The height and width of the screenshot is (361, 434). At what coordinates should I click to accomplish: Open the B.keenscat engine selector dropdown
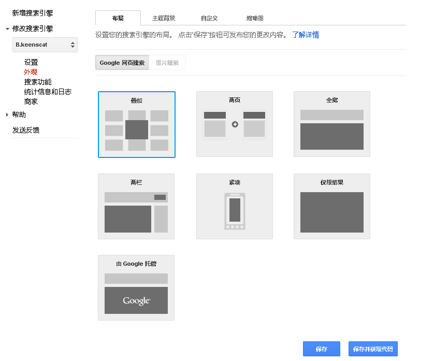coord(45,45)
